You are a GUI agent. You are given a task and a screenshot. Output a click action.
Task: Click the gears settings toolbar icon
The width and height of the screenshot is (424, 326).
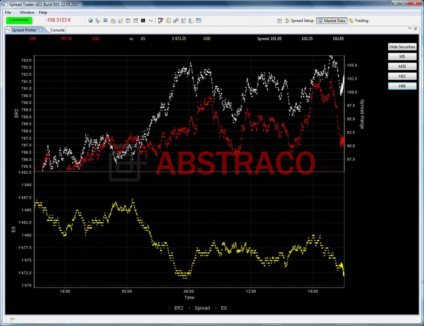176,20
